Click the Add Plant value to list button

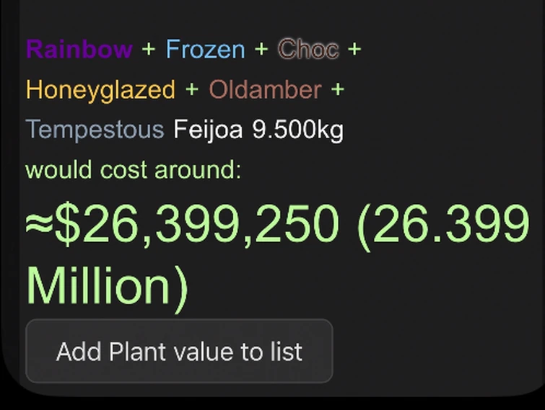pos(179,352)
